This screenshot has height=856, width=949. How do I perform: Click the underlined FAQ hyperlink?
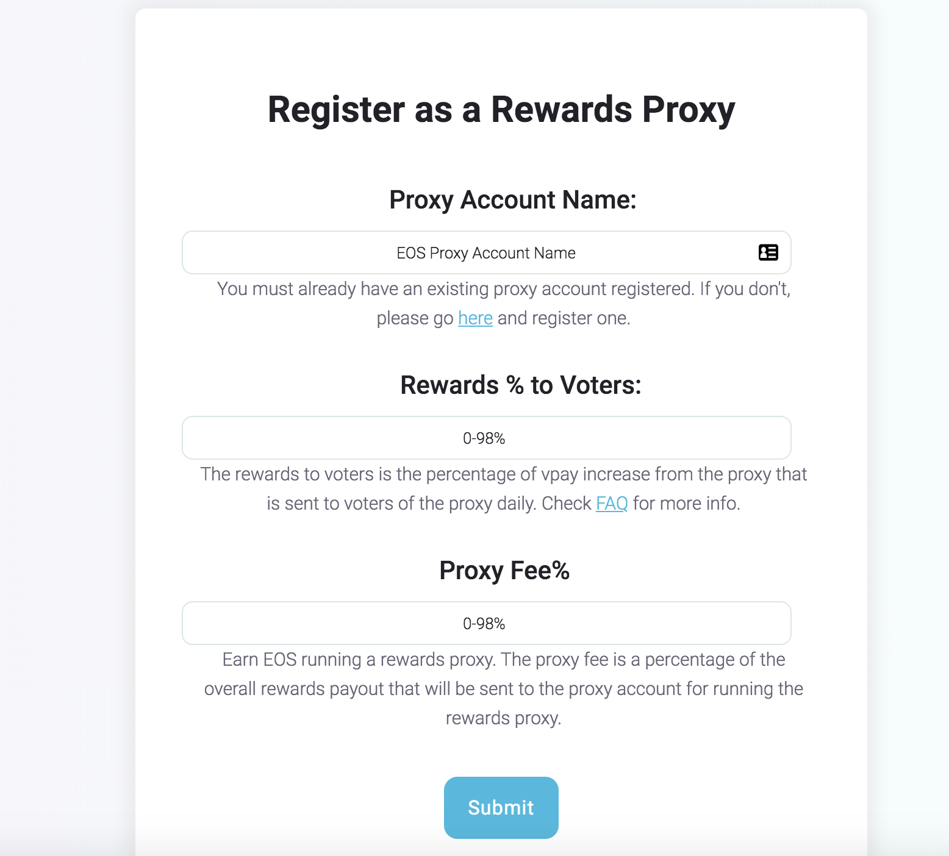click(x=611, y=504)
